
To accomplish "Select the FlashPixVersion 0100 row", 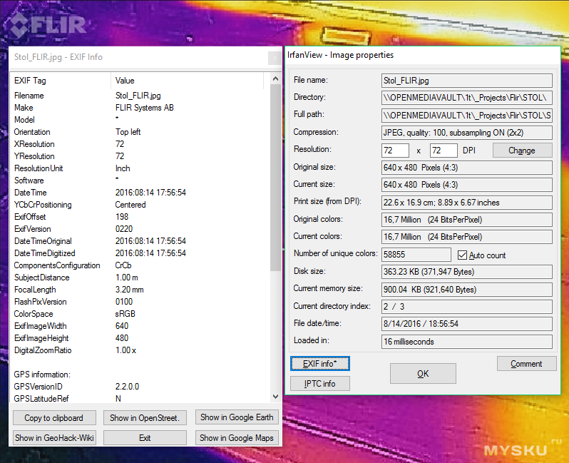I will point(140,301).
